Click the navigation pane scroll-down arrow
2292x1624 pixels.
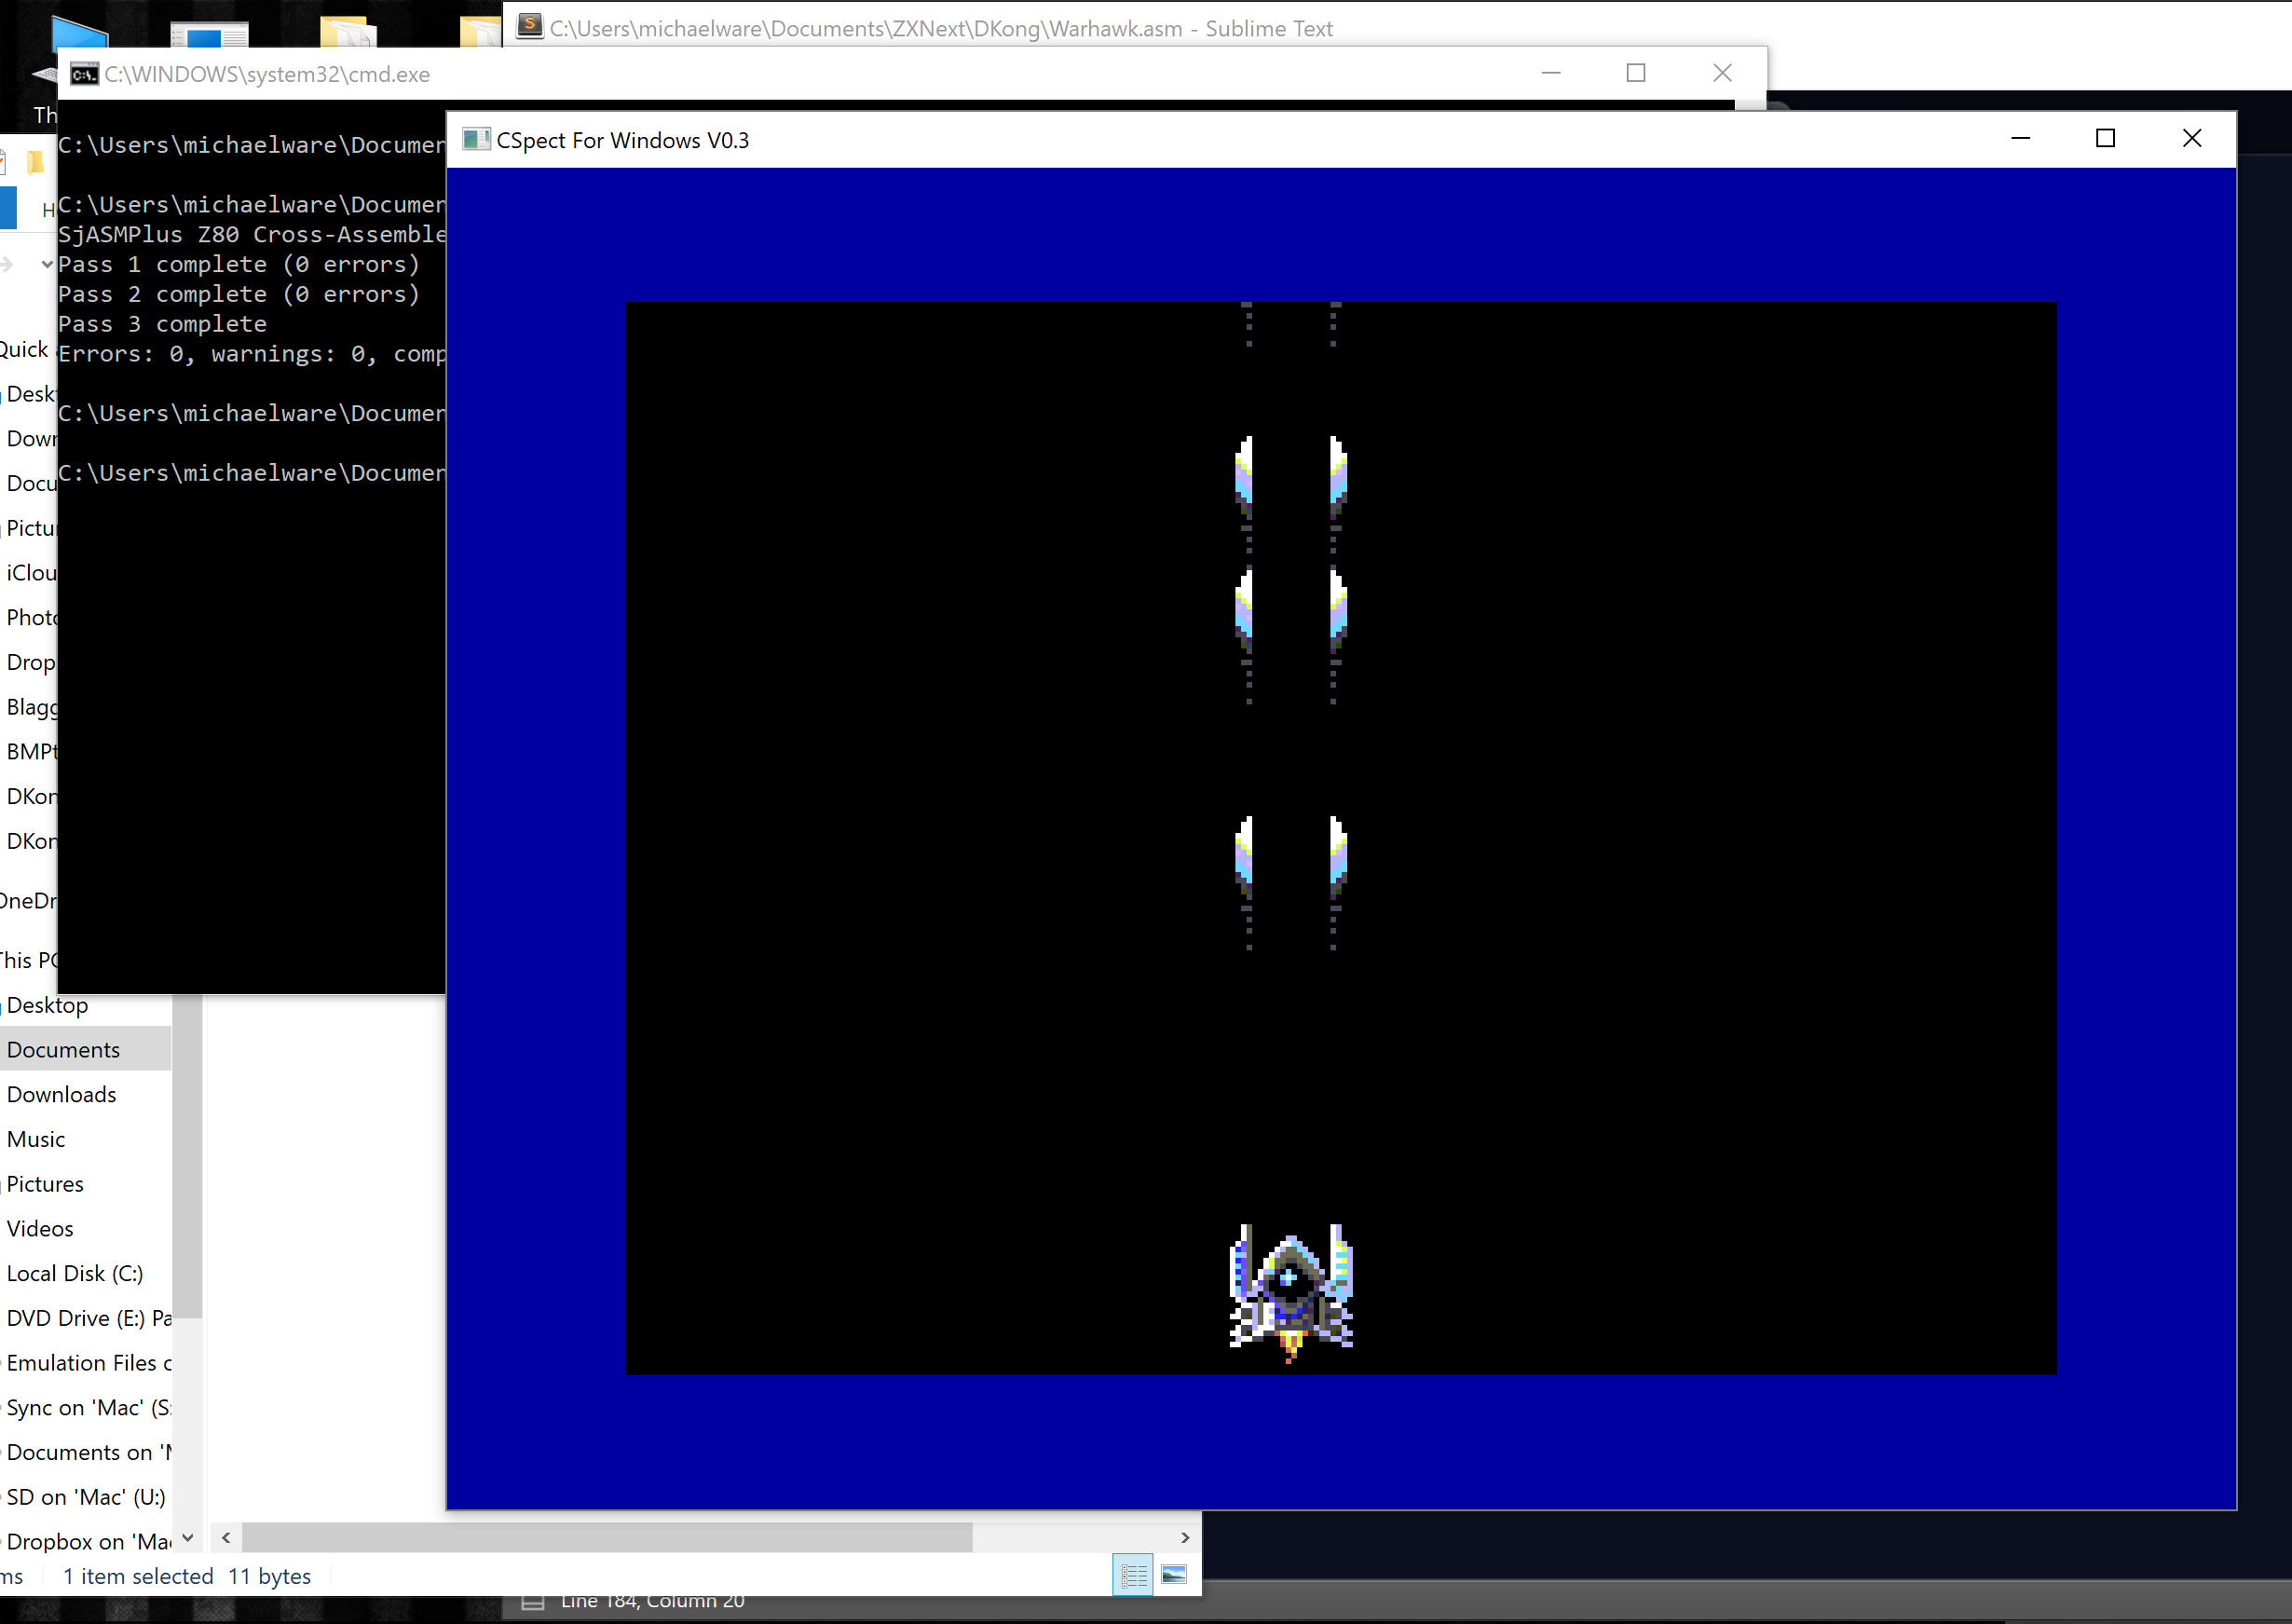click(x=187, y=1538)
